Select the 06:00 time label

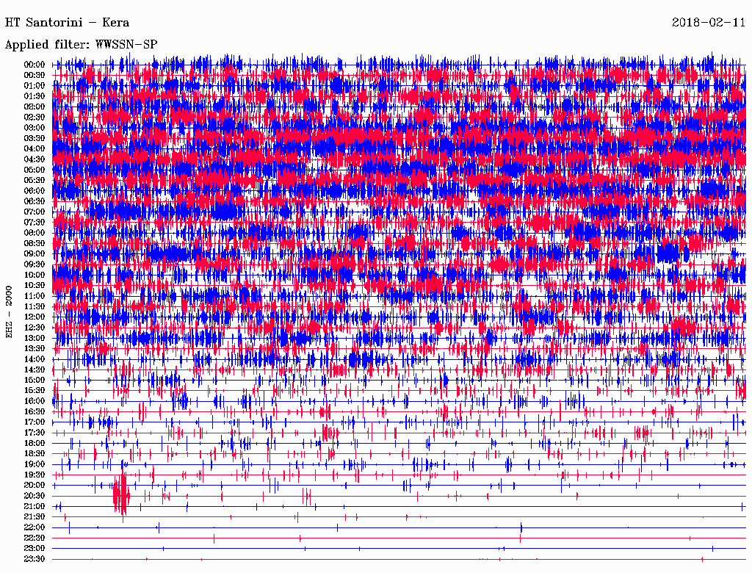pyautogui.click(x=34, y=191)
